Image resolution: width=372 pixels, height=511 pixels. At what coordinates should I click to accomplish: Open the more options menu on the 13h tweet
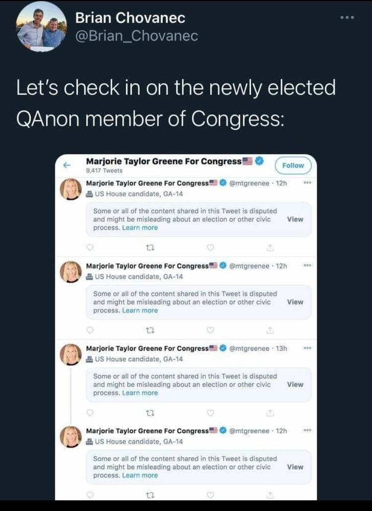click(307, 348)
